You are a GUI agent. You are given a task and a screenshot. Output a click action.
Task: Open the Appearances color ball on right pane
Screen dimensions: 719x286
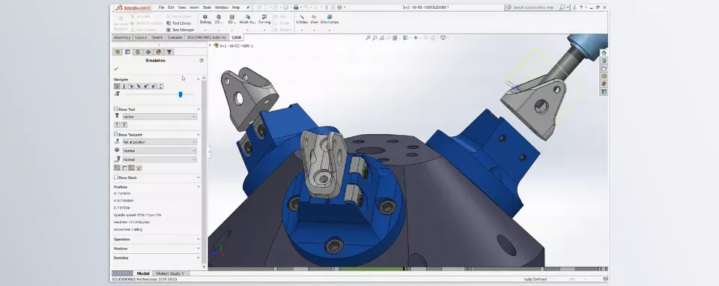[x=604, y=84]
